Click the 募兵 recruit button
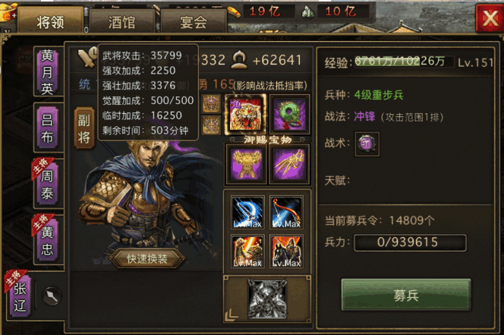 click(x=406, y=295)
